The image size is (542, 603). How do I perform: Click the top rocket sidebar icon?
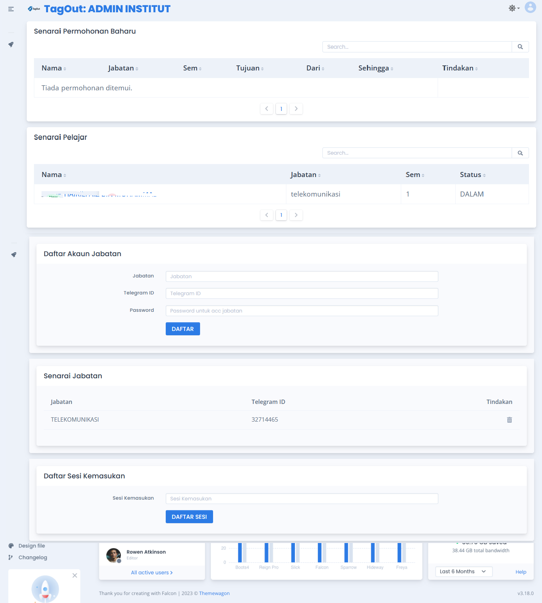(x=11, y=44)
